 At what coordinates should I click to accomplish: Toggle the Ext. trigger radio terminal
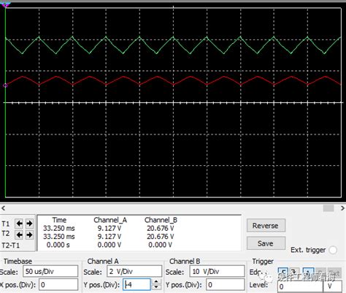click(333, 250)
